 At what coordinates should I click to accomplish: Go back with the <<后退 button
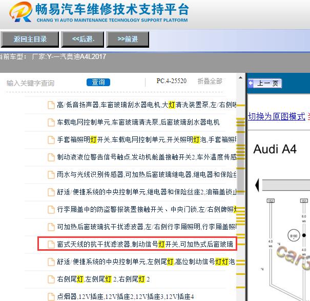tap(82, 39)
